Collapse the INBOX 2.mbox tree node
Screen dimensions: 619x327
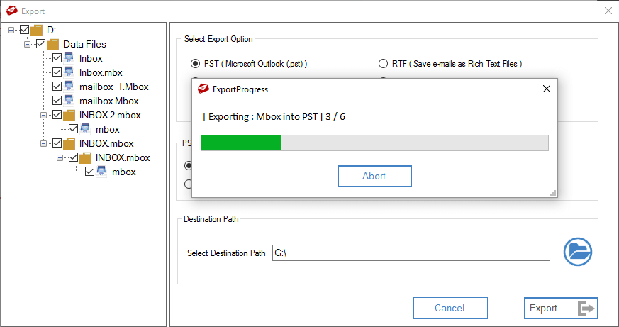coord(43,116)
